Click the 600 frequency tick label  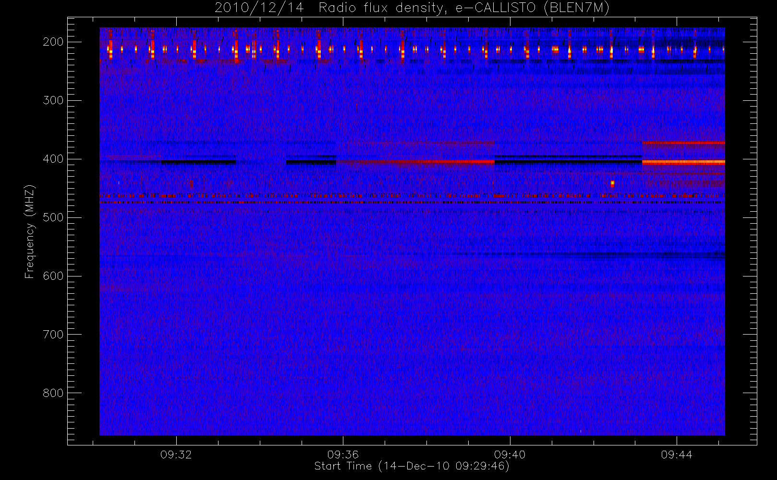point(53,276)
